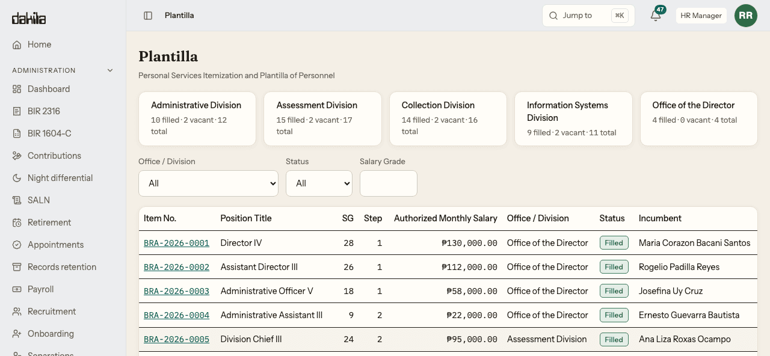Click the Dashboard grid icon

(17, 89)
